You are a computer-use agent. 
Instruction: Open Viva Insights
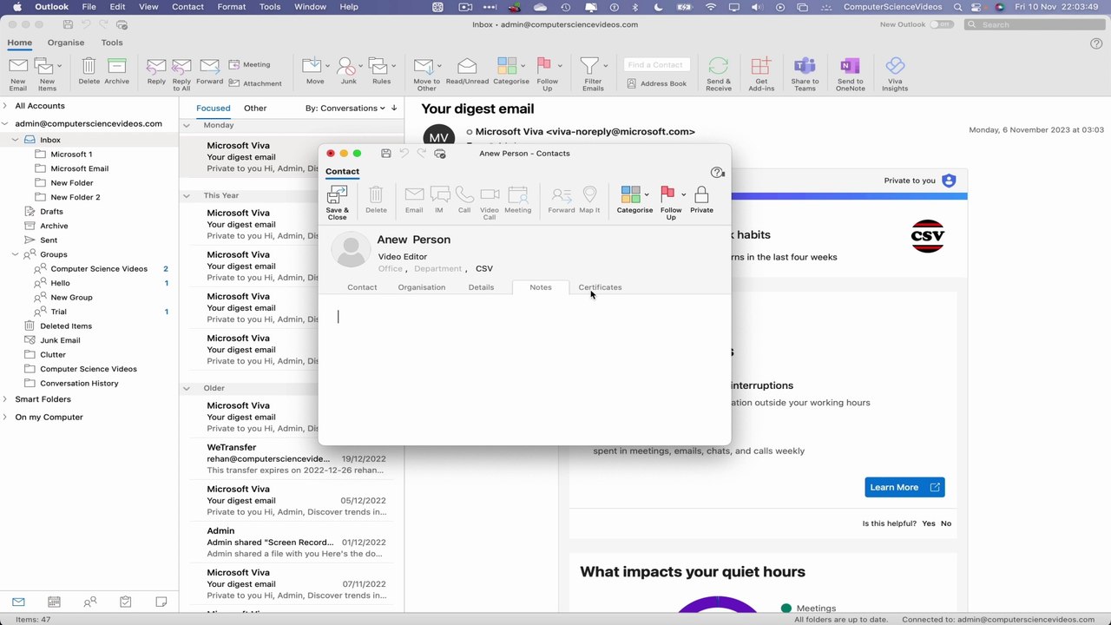[x=895, y=75]
